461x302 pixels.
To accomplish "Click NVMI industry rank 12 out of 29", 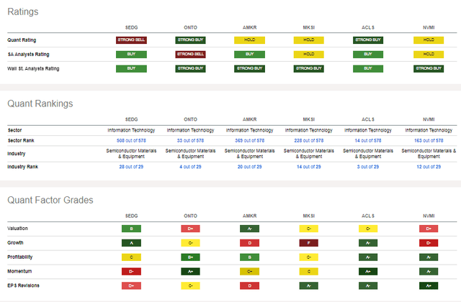I will [429, 167].
